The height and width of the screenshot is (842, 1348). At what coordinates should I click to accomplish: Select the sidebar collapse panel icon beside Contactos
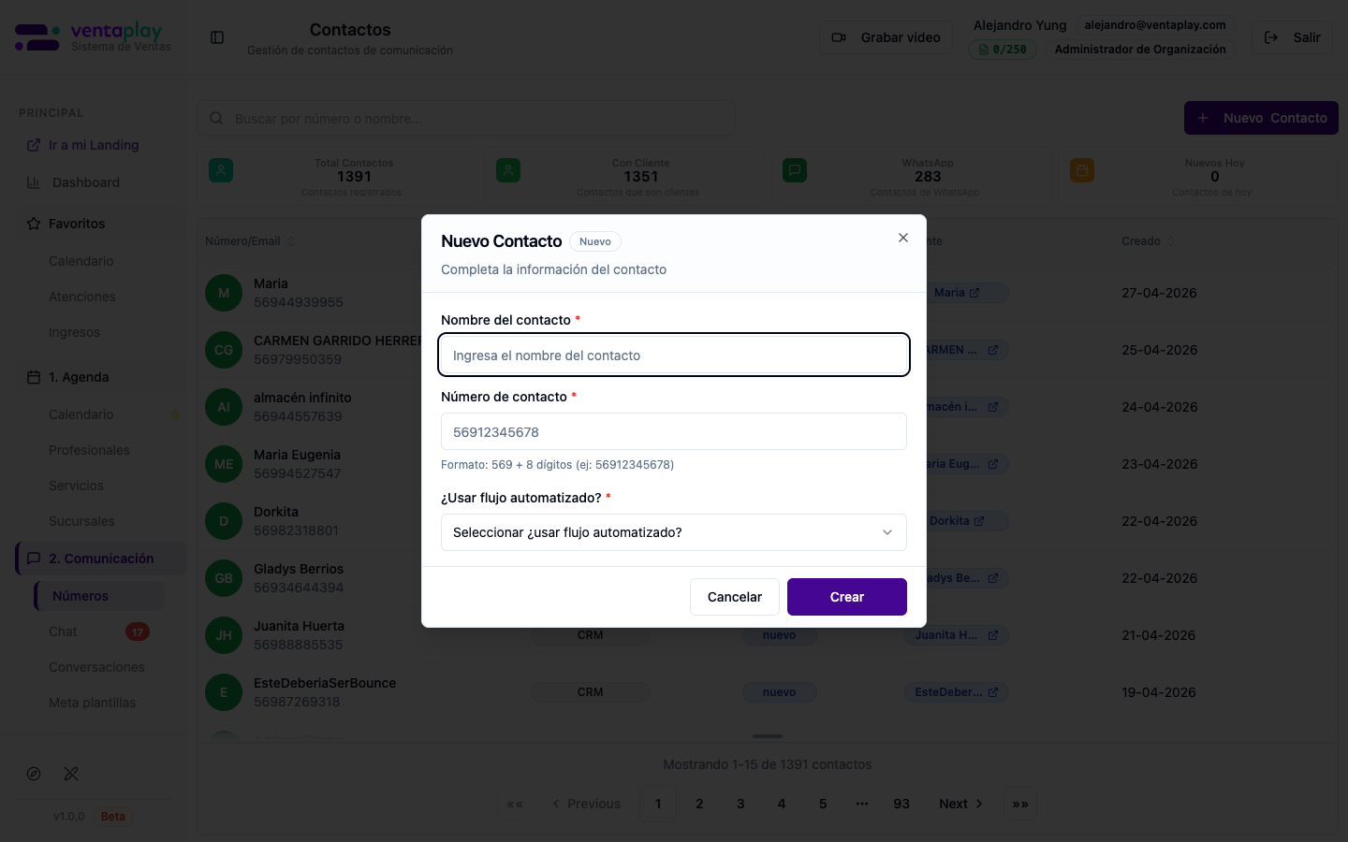point(217,37)
